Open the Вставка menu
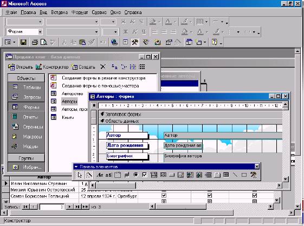 click(59, 12)
